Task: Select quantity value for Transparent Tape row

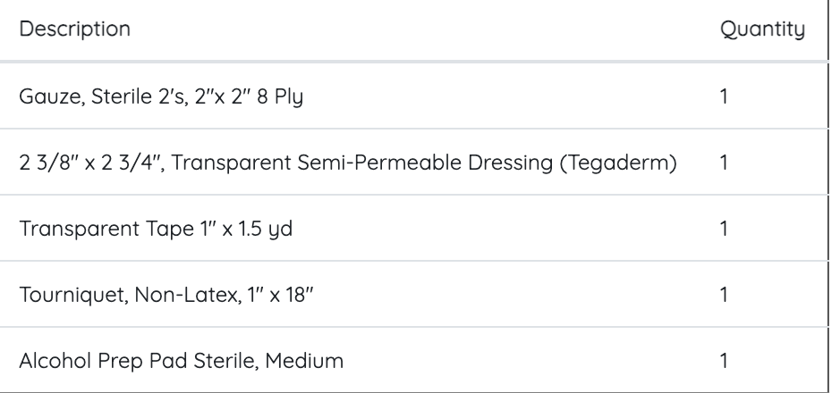Action: tap(724, 229)
